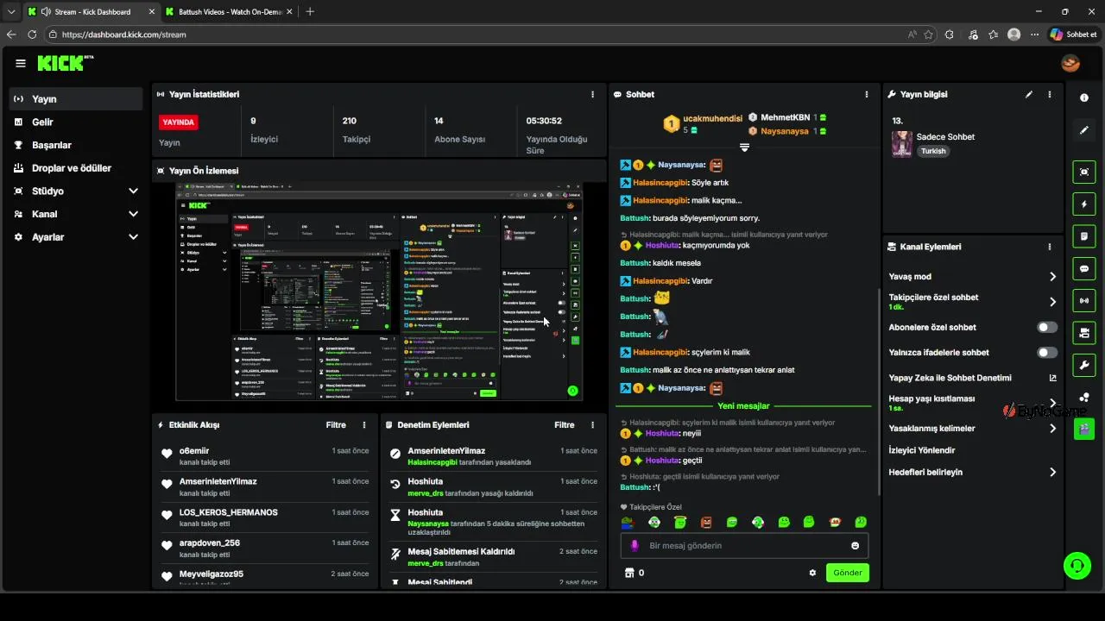Viewport: 1105px width, 621px height.
Task: Open Hedefleri belirleyin chevron
Action: [1052, 473]
